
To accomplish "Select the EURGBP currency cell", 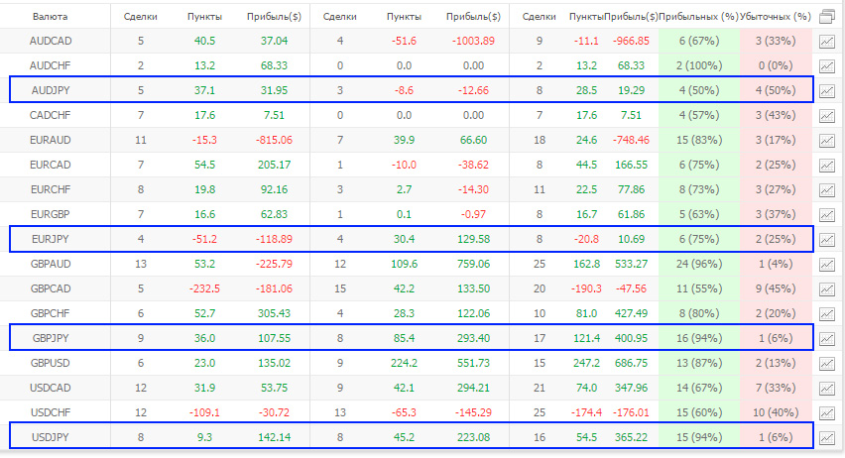I will tap(51, 214).
